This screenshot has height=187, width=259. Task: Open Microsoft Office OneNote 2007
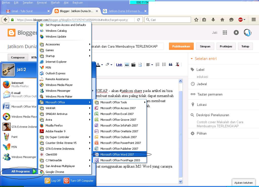pos(120,131)
